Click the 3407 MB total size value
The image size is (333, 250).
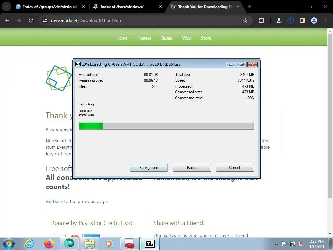247,75
